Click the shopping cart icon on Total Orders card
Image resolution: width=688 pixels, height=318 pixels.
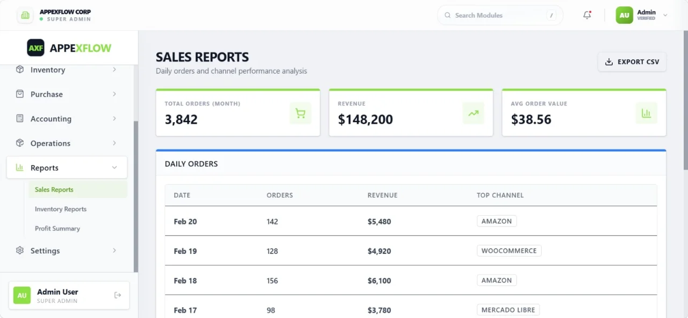[x=300, y=114]
